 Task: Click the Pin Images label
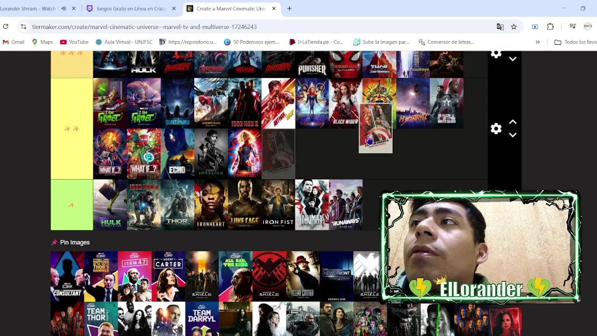[75, 243]
